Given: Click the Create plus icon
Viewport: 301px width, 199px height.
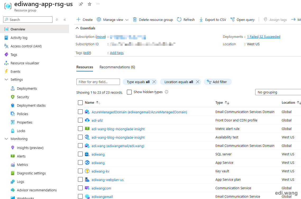Looking at the screenshot, I should tap(78, 19).
